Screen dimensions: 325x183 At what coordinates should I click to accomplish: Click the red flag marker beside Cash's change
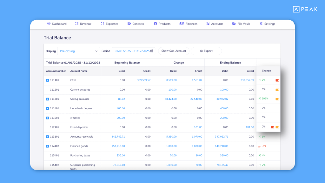click(277, 80)
